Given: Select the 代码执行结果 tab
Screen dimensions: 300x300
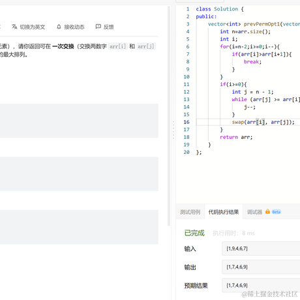Looking at the screenshot, I should pyautogui.click(x=224, y=212).
